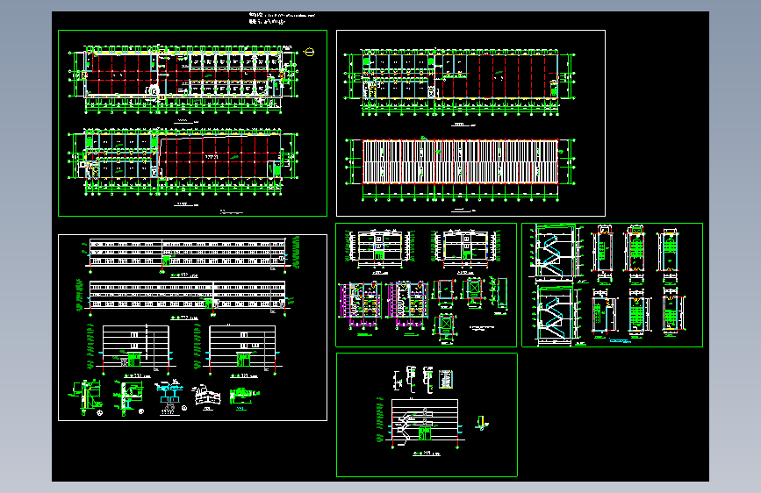This screenshot has width=761, height=493.
Task: Select the green-filled stair plan with red border
Action: (635, 253)
